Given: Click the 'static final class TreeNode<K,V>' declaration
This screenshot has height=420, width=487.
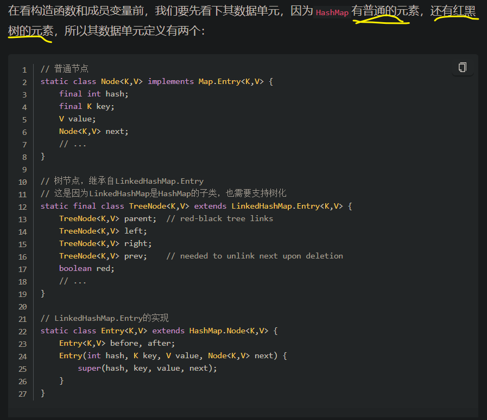Looking at the screenshot, I should 197,206.
